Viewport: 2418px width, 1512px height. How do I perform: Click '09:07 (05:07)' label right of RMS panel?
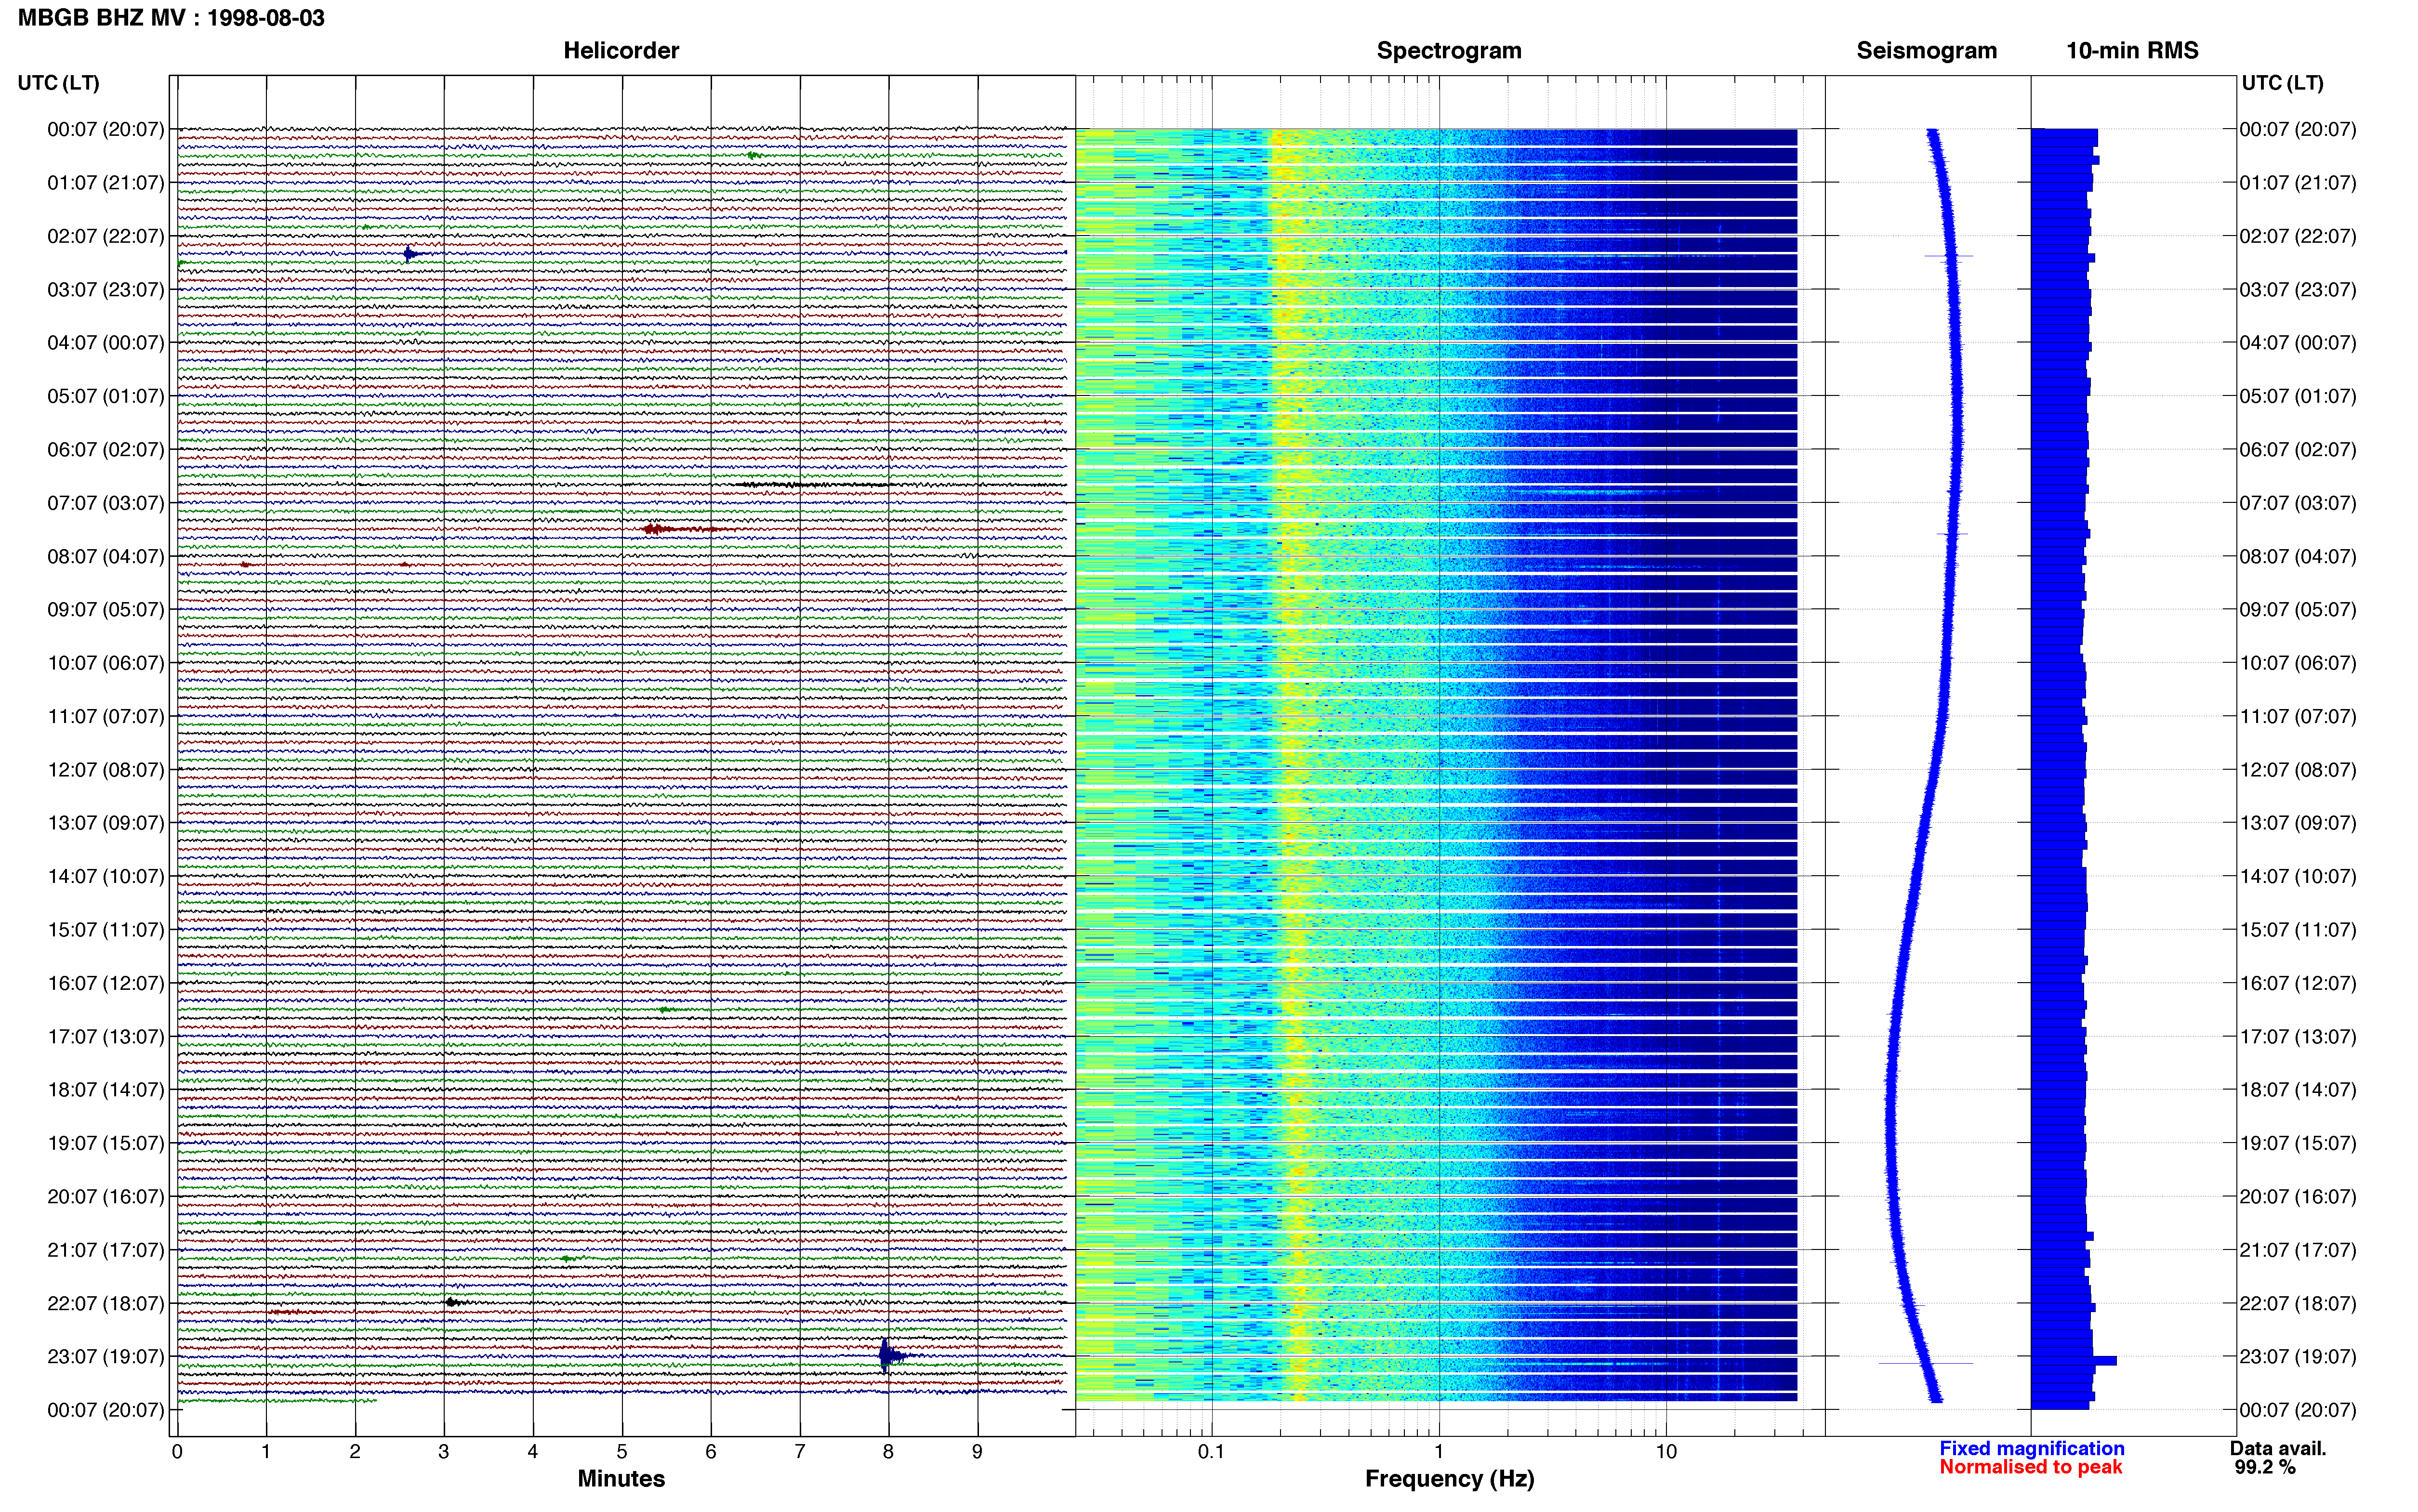[x=2298, y=610]
